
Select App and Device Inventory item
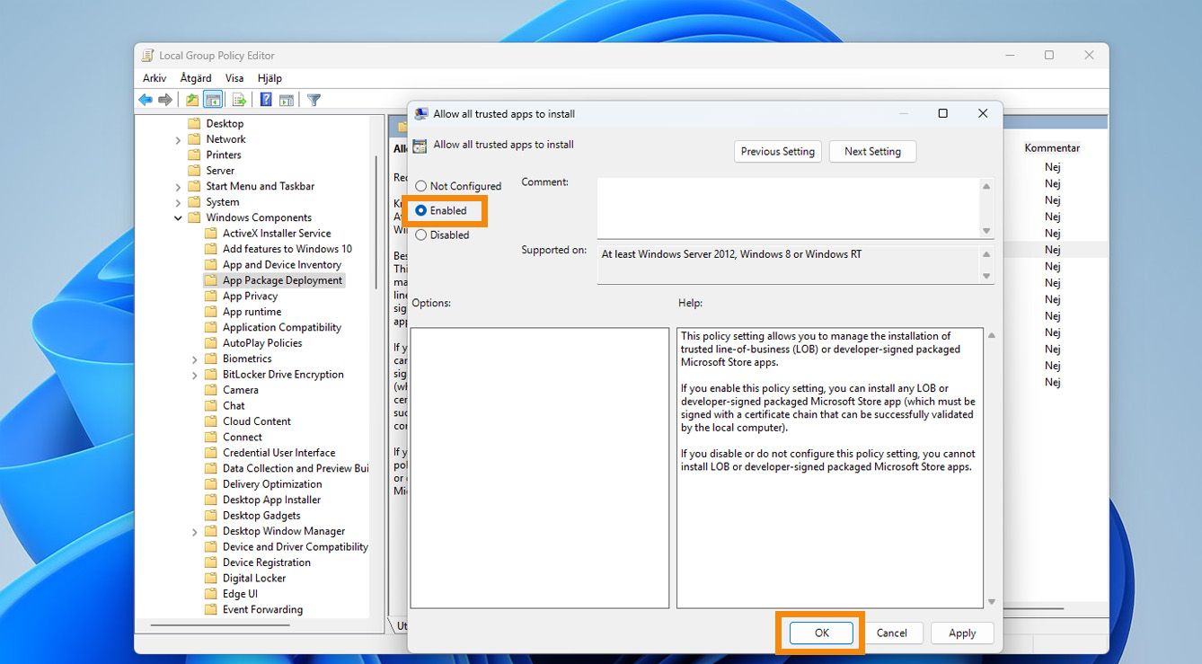[282, 264]
